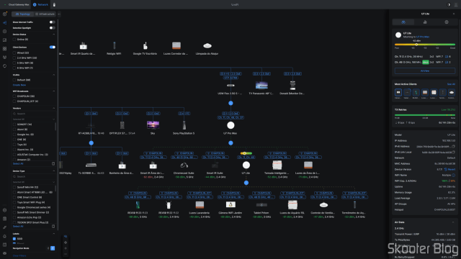The width and height of the screenshot is (461, 259).
Task: Select the Sky TV device icon
Action: (x=153, y=124)
